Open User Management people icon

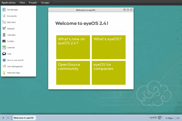pyautogui.click(x=4, y=66)
